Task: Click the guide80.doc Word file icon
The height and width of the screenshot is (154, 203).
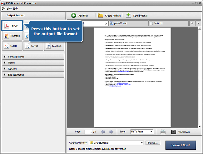Action: pyautogui.click(x=111, y=23)
